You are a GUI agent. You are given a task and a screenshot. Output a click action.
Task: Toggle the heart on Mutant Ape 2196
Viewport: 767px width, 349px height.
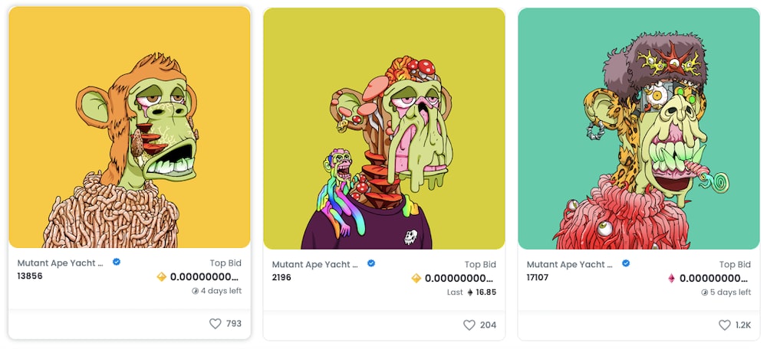[x=469, y=325]
